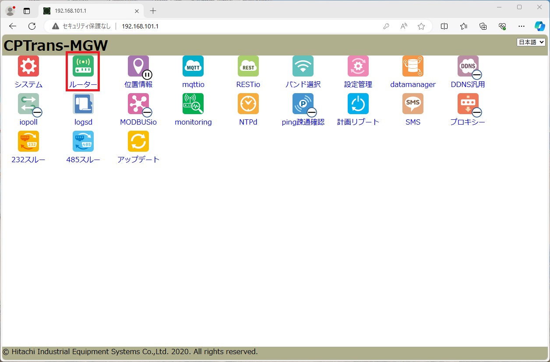This screenshot has width=550, height=362.
Task: Open the DDNS汎用 cloud icon
Action: coord(468,66)
